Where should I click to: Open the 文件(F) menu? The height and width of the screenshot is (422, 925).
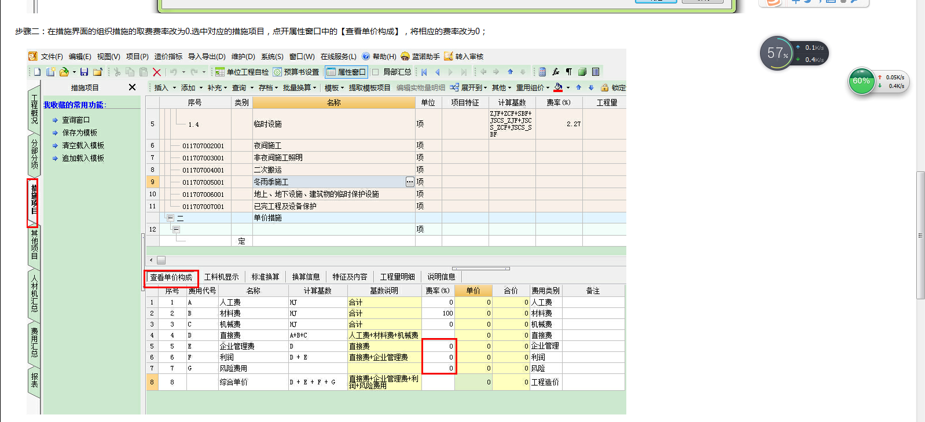pos(52,56)
